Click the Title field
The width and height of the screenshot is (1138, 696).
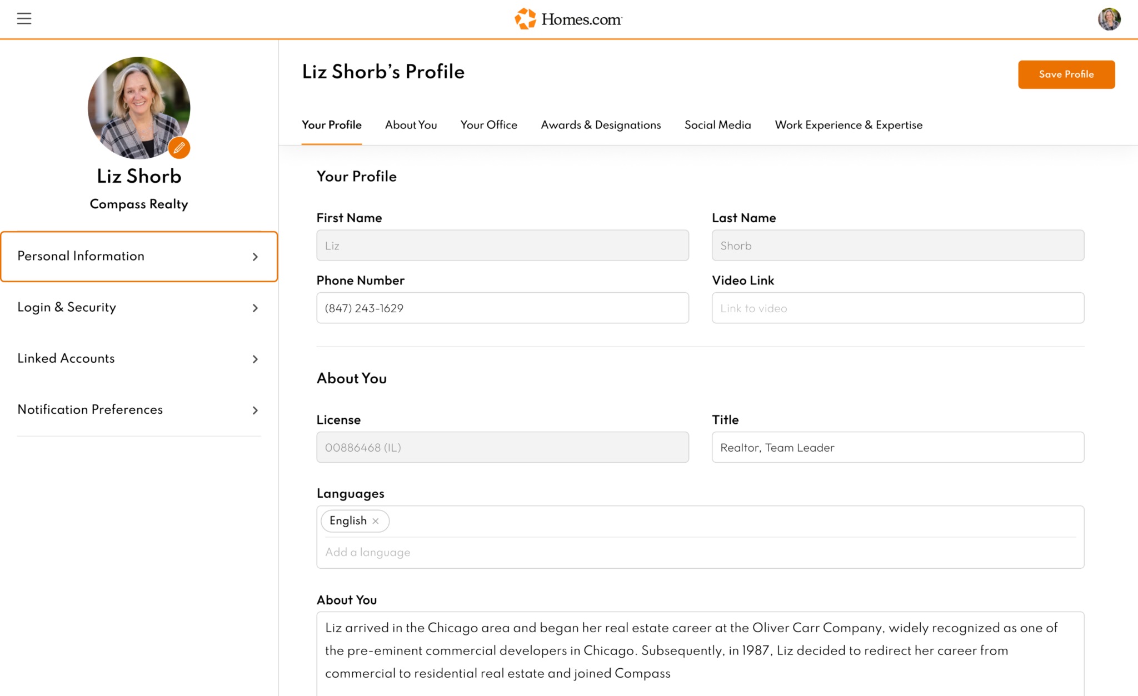(897, 448)
